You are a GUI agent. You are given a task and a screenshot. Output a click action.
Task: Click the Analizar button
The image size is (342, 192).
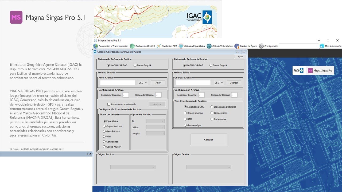[x=157, y=104]
